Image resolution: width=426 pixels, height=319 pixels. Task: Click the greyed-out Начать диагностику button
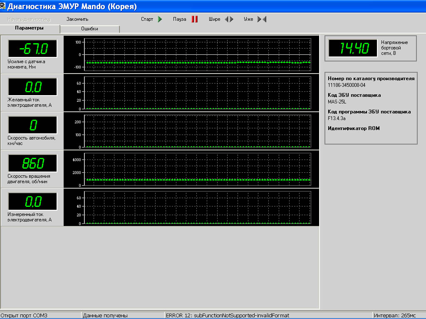click(29, 19)
